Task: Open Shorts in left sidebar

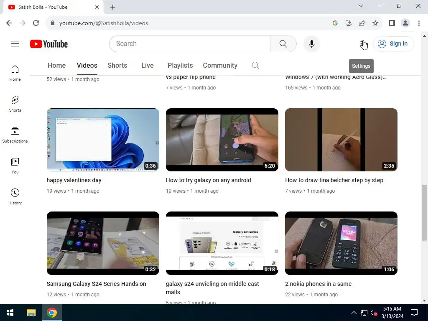Action: point(15,104)
